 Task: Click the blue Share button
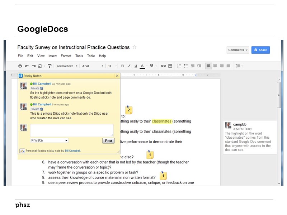[260, 50]
